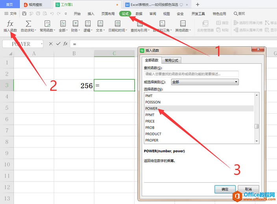Close the Insert Function dialog
This screenshot has height=204, width=277.
coord(258,49)
